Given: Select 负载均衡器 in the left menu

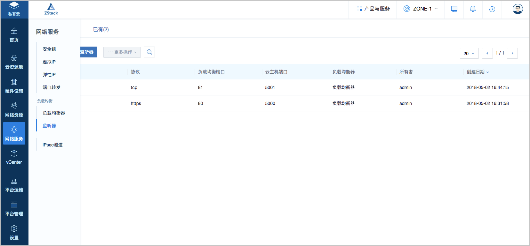Looking at the screenshot, I should 54,113.
